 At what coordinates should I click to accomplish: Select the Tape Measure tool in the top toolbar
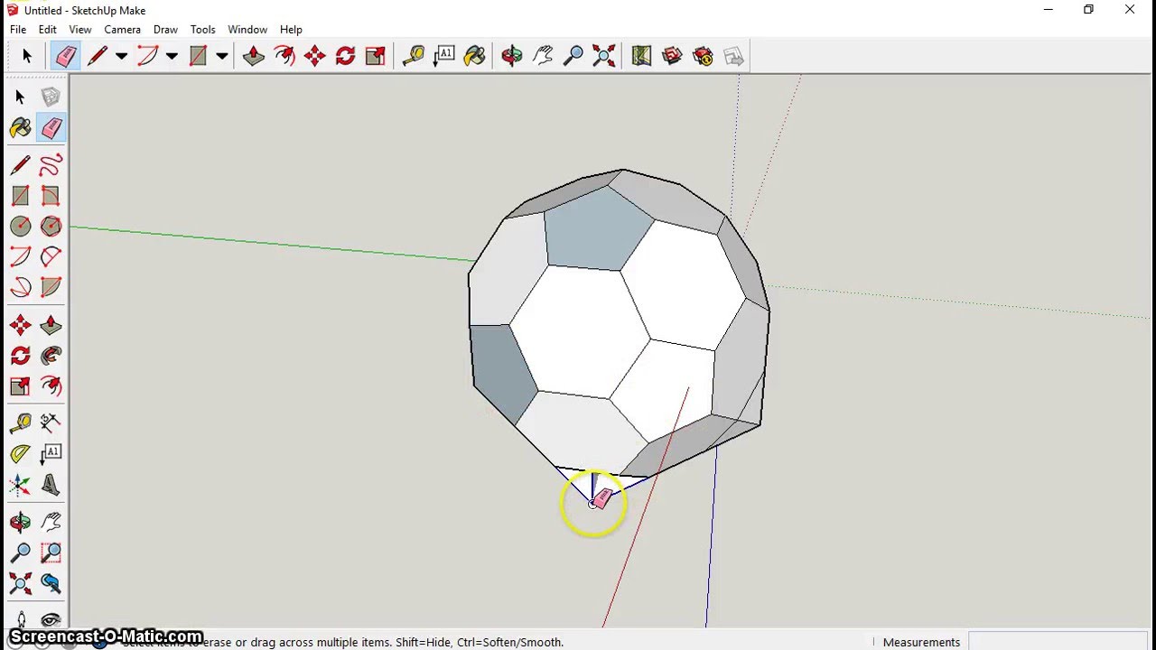(413, 56)
